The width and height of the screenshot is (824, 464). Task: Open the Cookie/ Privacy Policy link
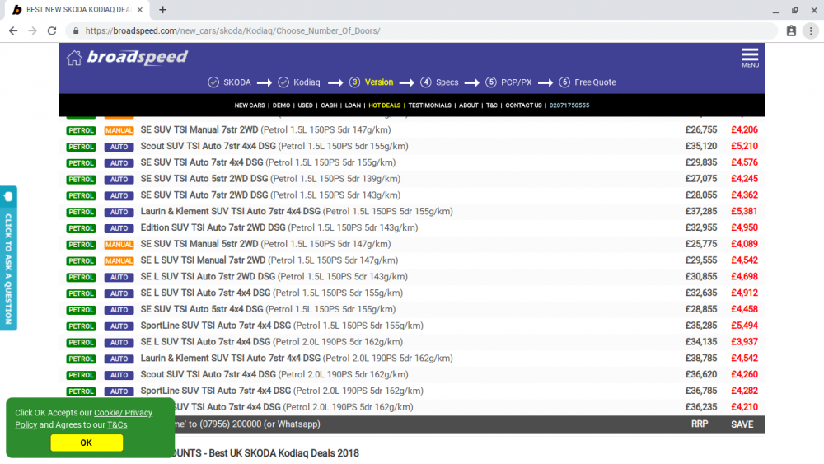point(83,419)
